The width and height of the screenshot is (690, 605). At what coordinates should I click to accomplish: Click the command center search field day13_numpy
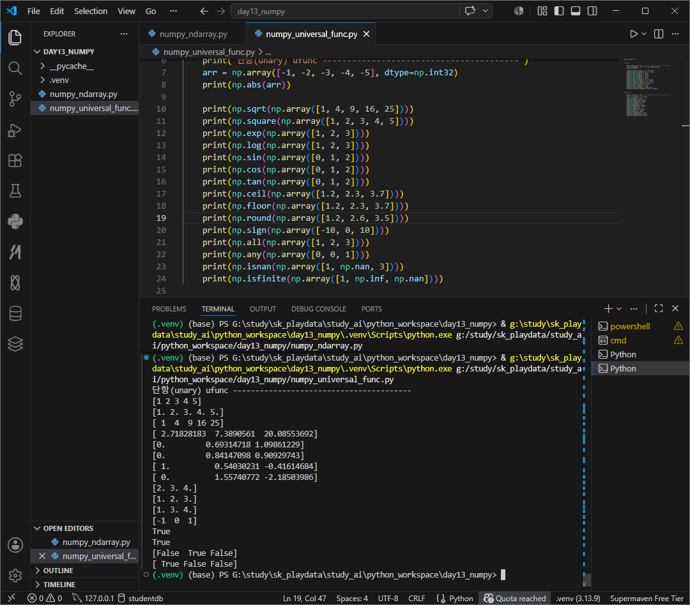tap(346, 11)
